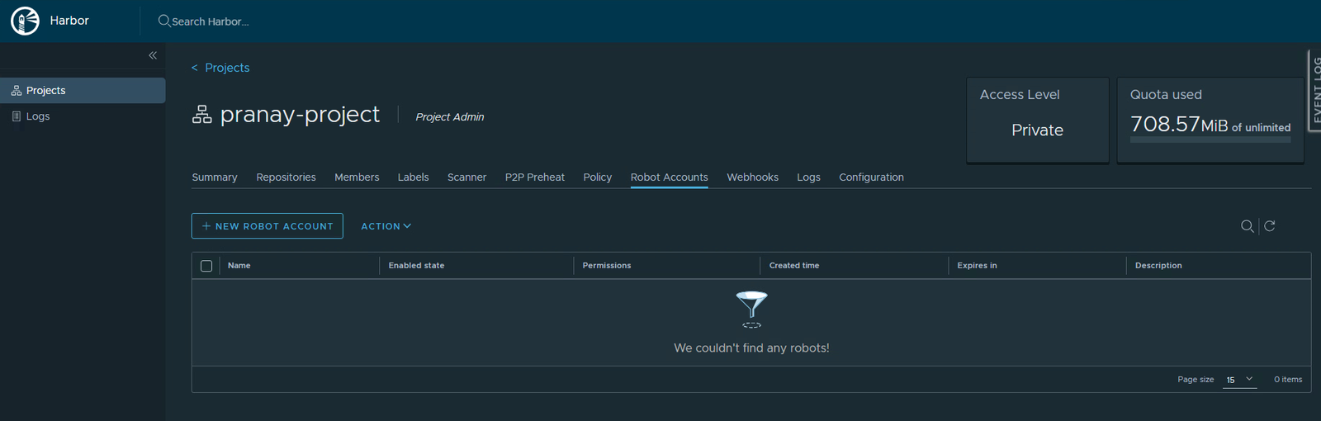Click the quota usage progress bar

pyautogui.click(x=1210, y=140)
